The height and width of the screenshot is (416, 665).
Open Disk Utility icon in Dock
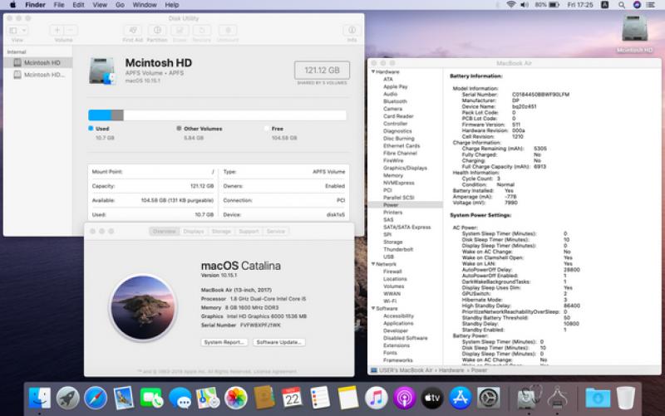coord(529,397)
